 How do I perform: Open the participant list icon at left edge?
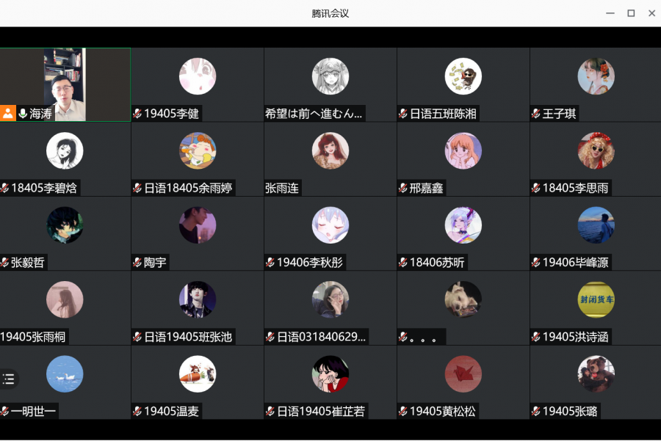click(x=8, y=379)
